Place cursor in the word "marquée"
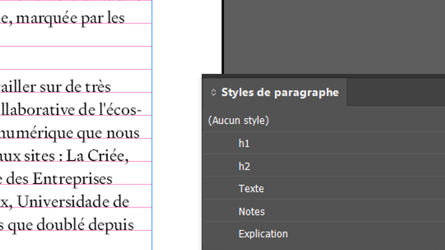This screenshot has width=445, height=250. pos(47,18)
